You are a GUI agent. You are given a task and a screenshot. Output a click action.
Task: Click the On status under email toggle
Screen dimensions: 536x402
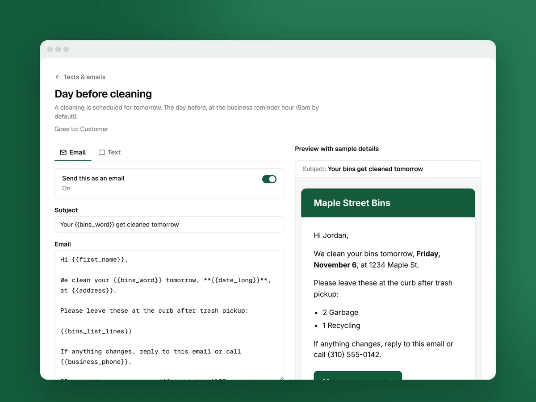tap(66, 188)
